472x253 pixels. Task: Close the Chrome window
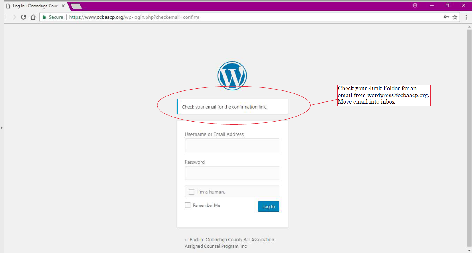click(x=464, y=5)
